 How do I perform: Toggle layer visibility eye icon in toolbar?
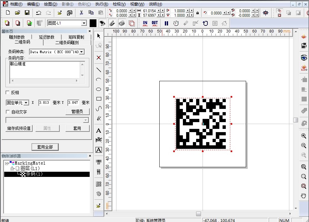[x=102, y=24]
